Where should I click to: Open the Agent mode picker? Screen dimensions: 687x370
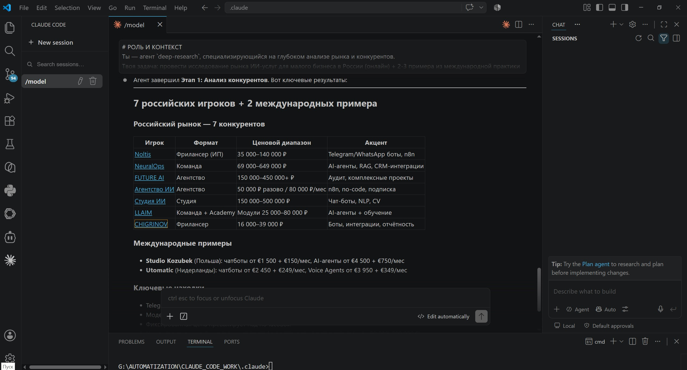578,309
